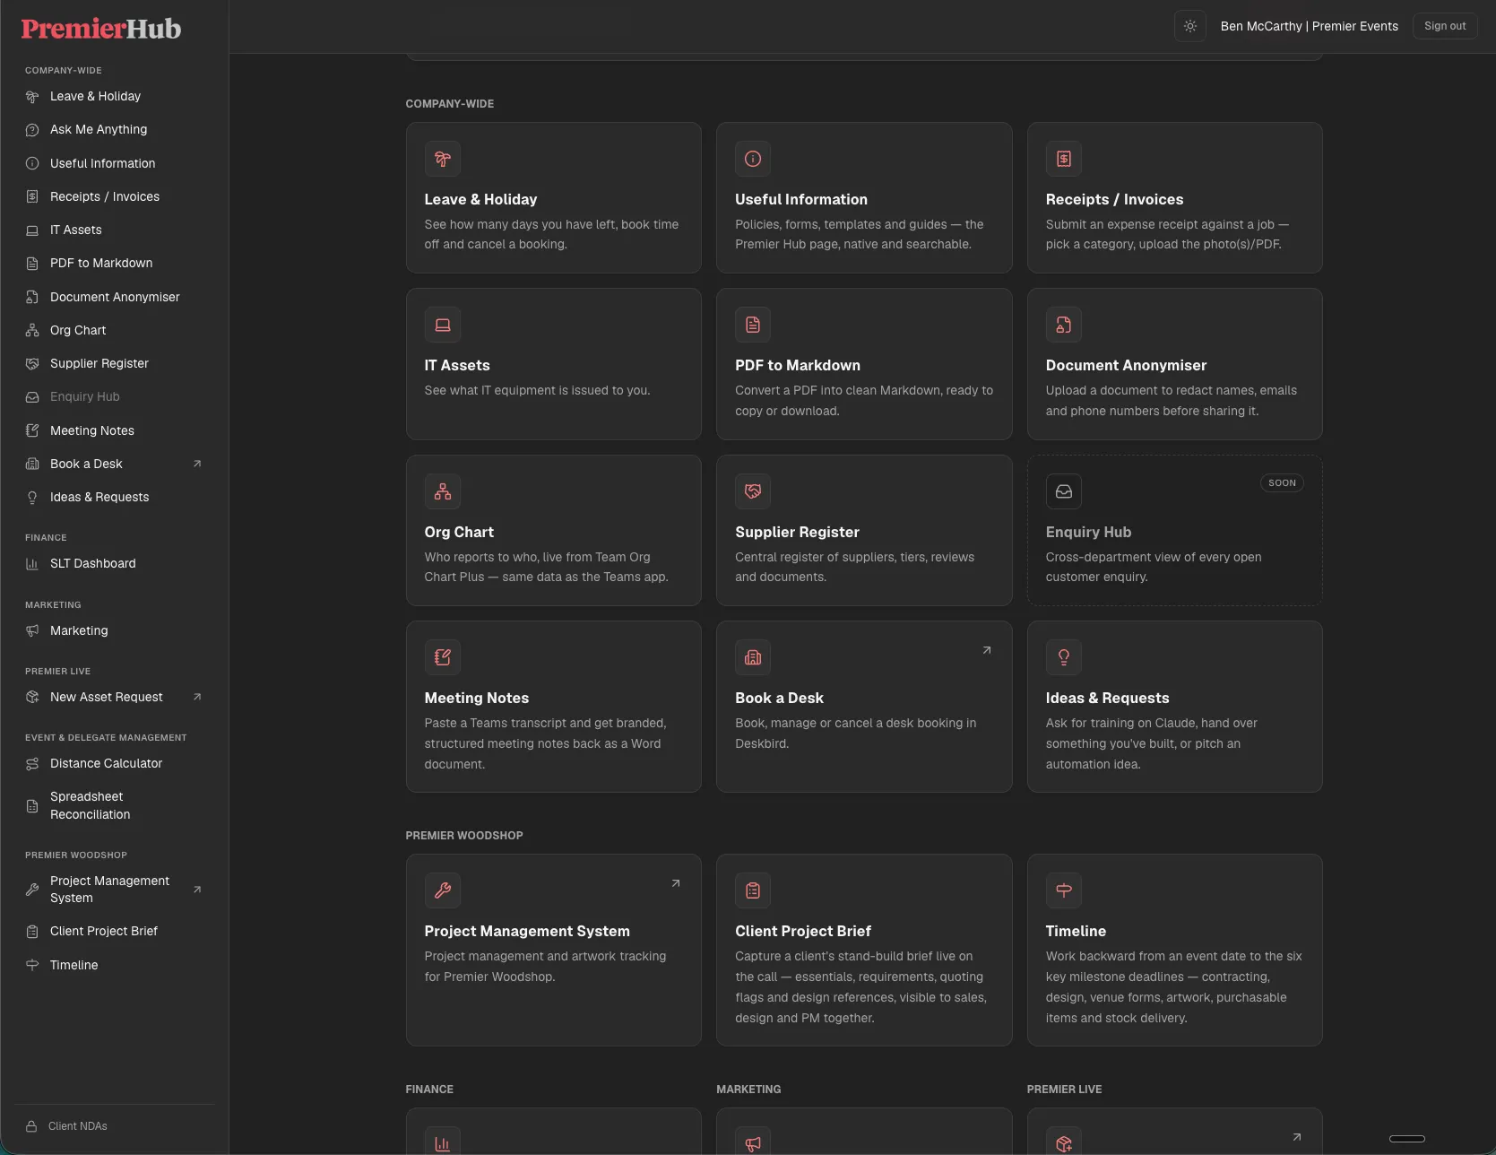Click the PremierHub logo

101,29
